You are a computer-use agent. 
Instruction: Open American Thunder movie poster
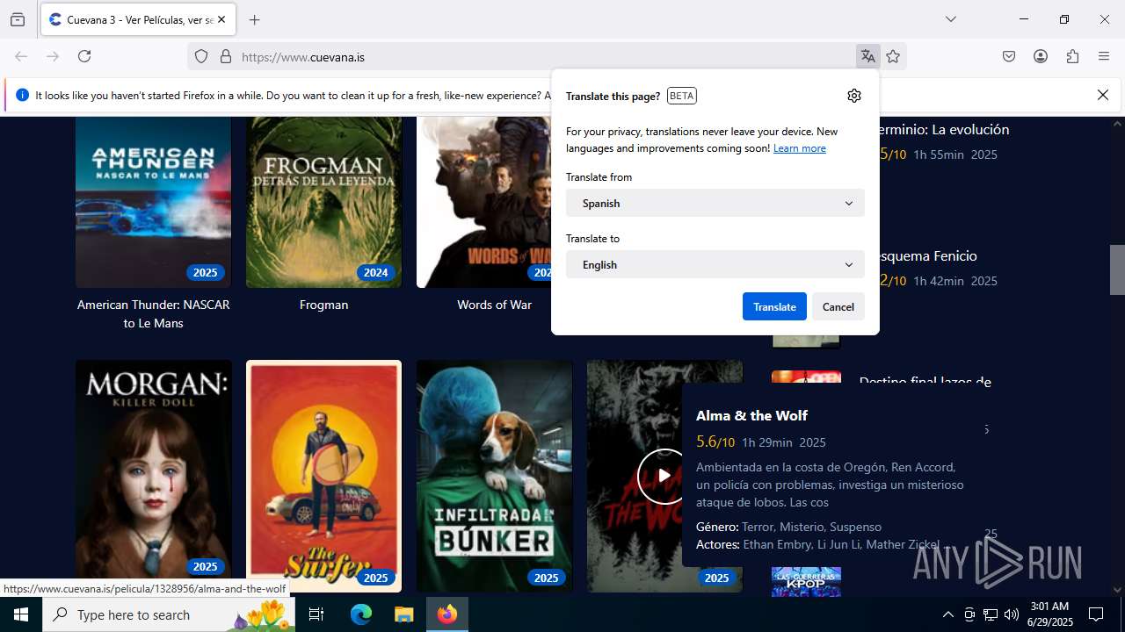click(153, 203)
